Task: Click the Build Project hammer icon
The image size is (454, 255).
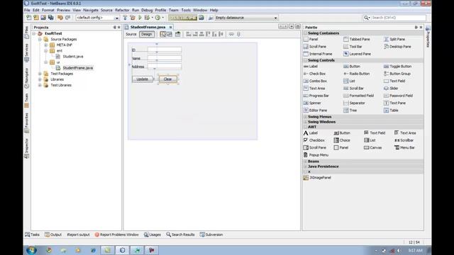Action: [x=125, y=18]
